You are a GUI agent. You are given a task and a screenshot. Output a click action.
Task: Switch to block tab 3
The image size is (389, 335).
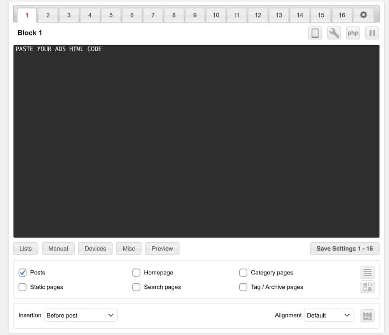tap(69, 15)
